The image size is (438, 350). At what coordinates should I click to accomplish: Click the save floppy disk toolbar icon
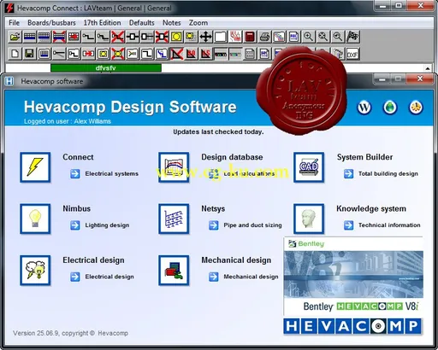(x=29, y=54)
